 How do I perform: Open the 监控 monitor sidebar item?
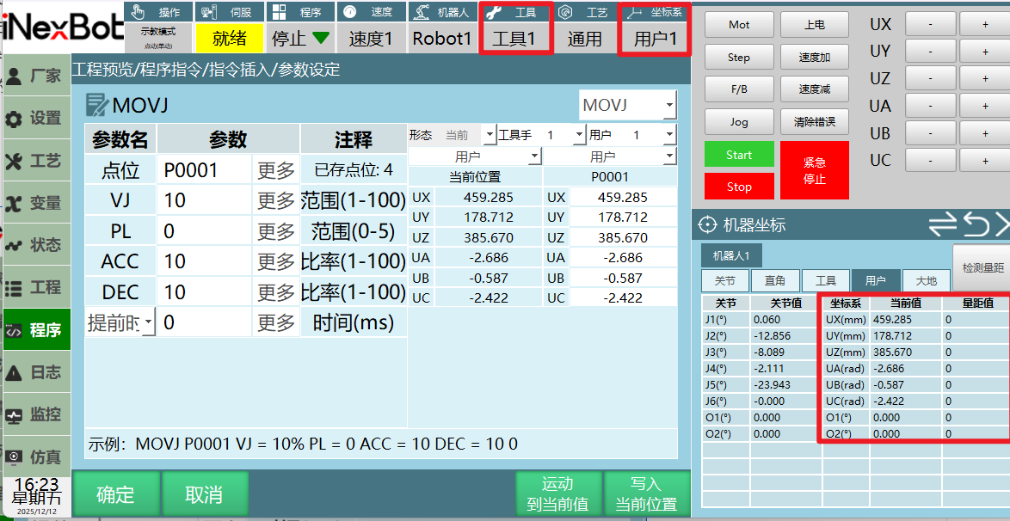(x=37, y=414)
